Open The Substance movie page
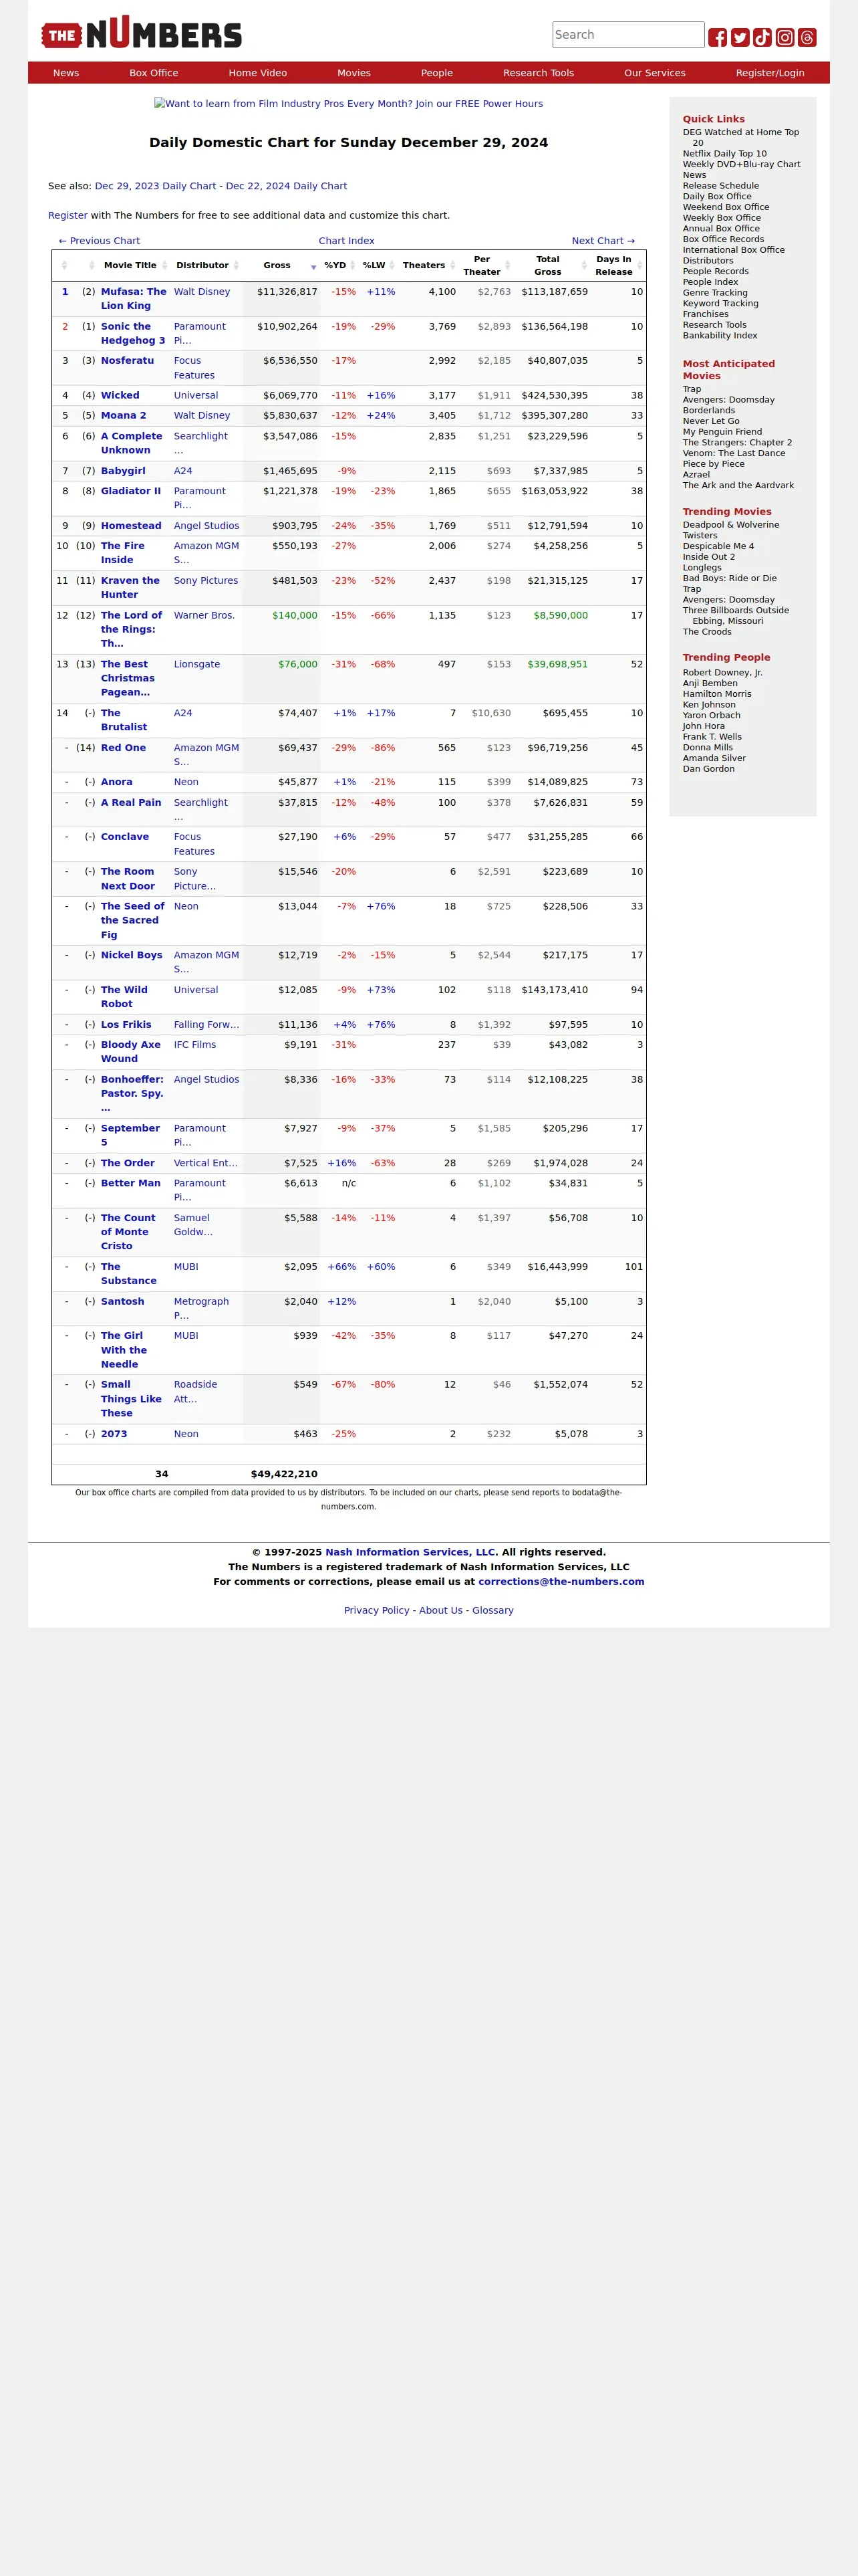 coord(129,1273)
